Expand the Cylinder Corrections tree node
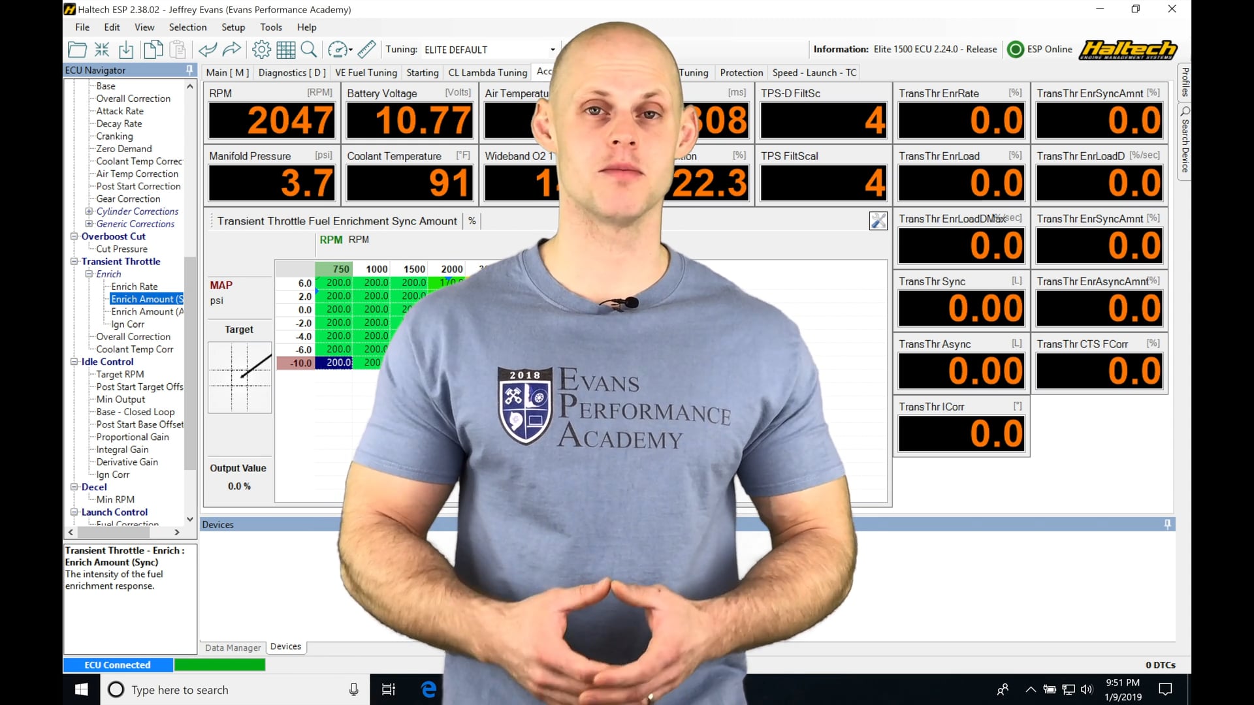Viewport: 1254px width, 705px height. [x=89, y=211]
